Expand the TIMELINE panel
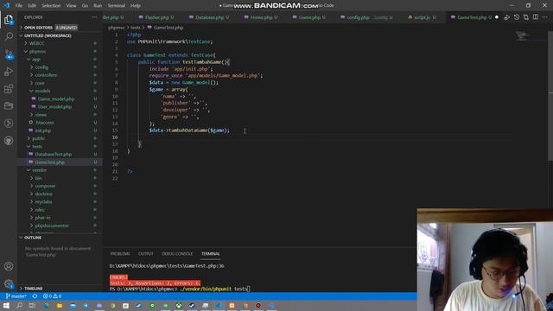The width and height of the screenshot is (553, 311). click(x=60, y=289)
